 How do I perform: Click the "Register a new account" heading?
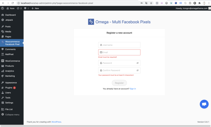tap(119, 33)
